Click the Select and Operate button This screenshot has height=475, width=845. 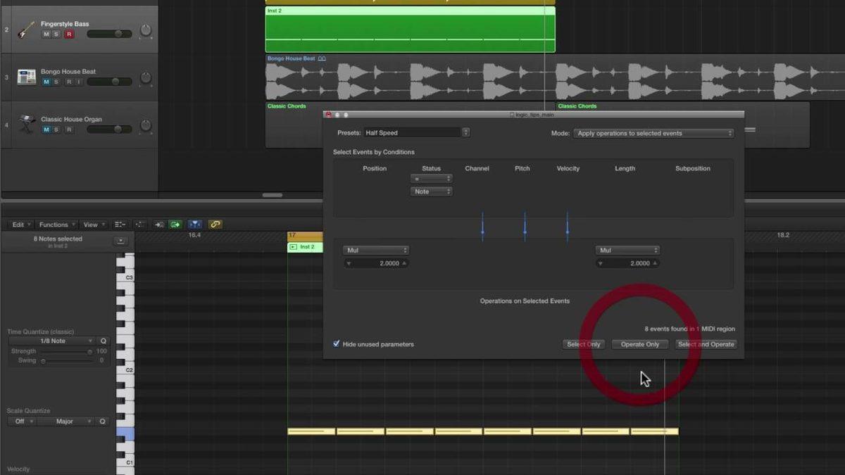[705, 344]
